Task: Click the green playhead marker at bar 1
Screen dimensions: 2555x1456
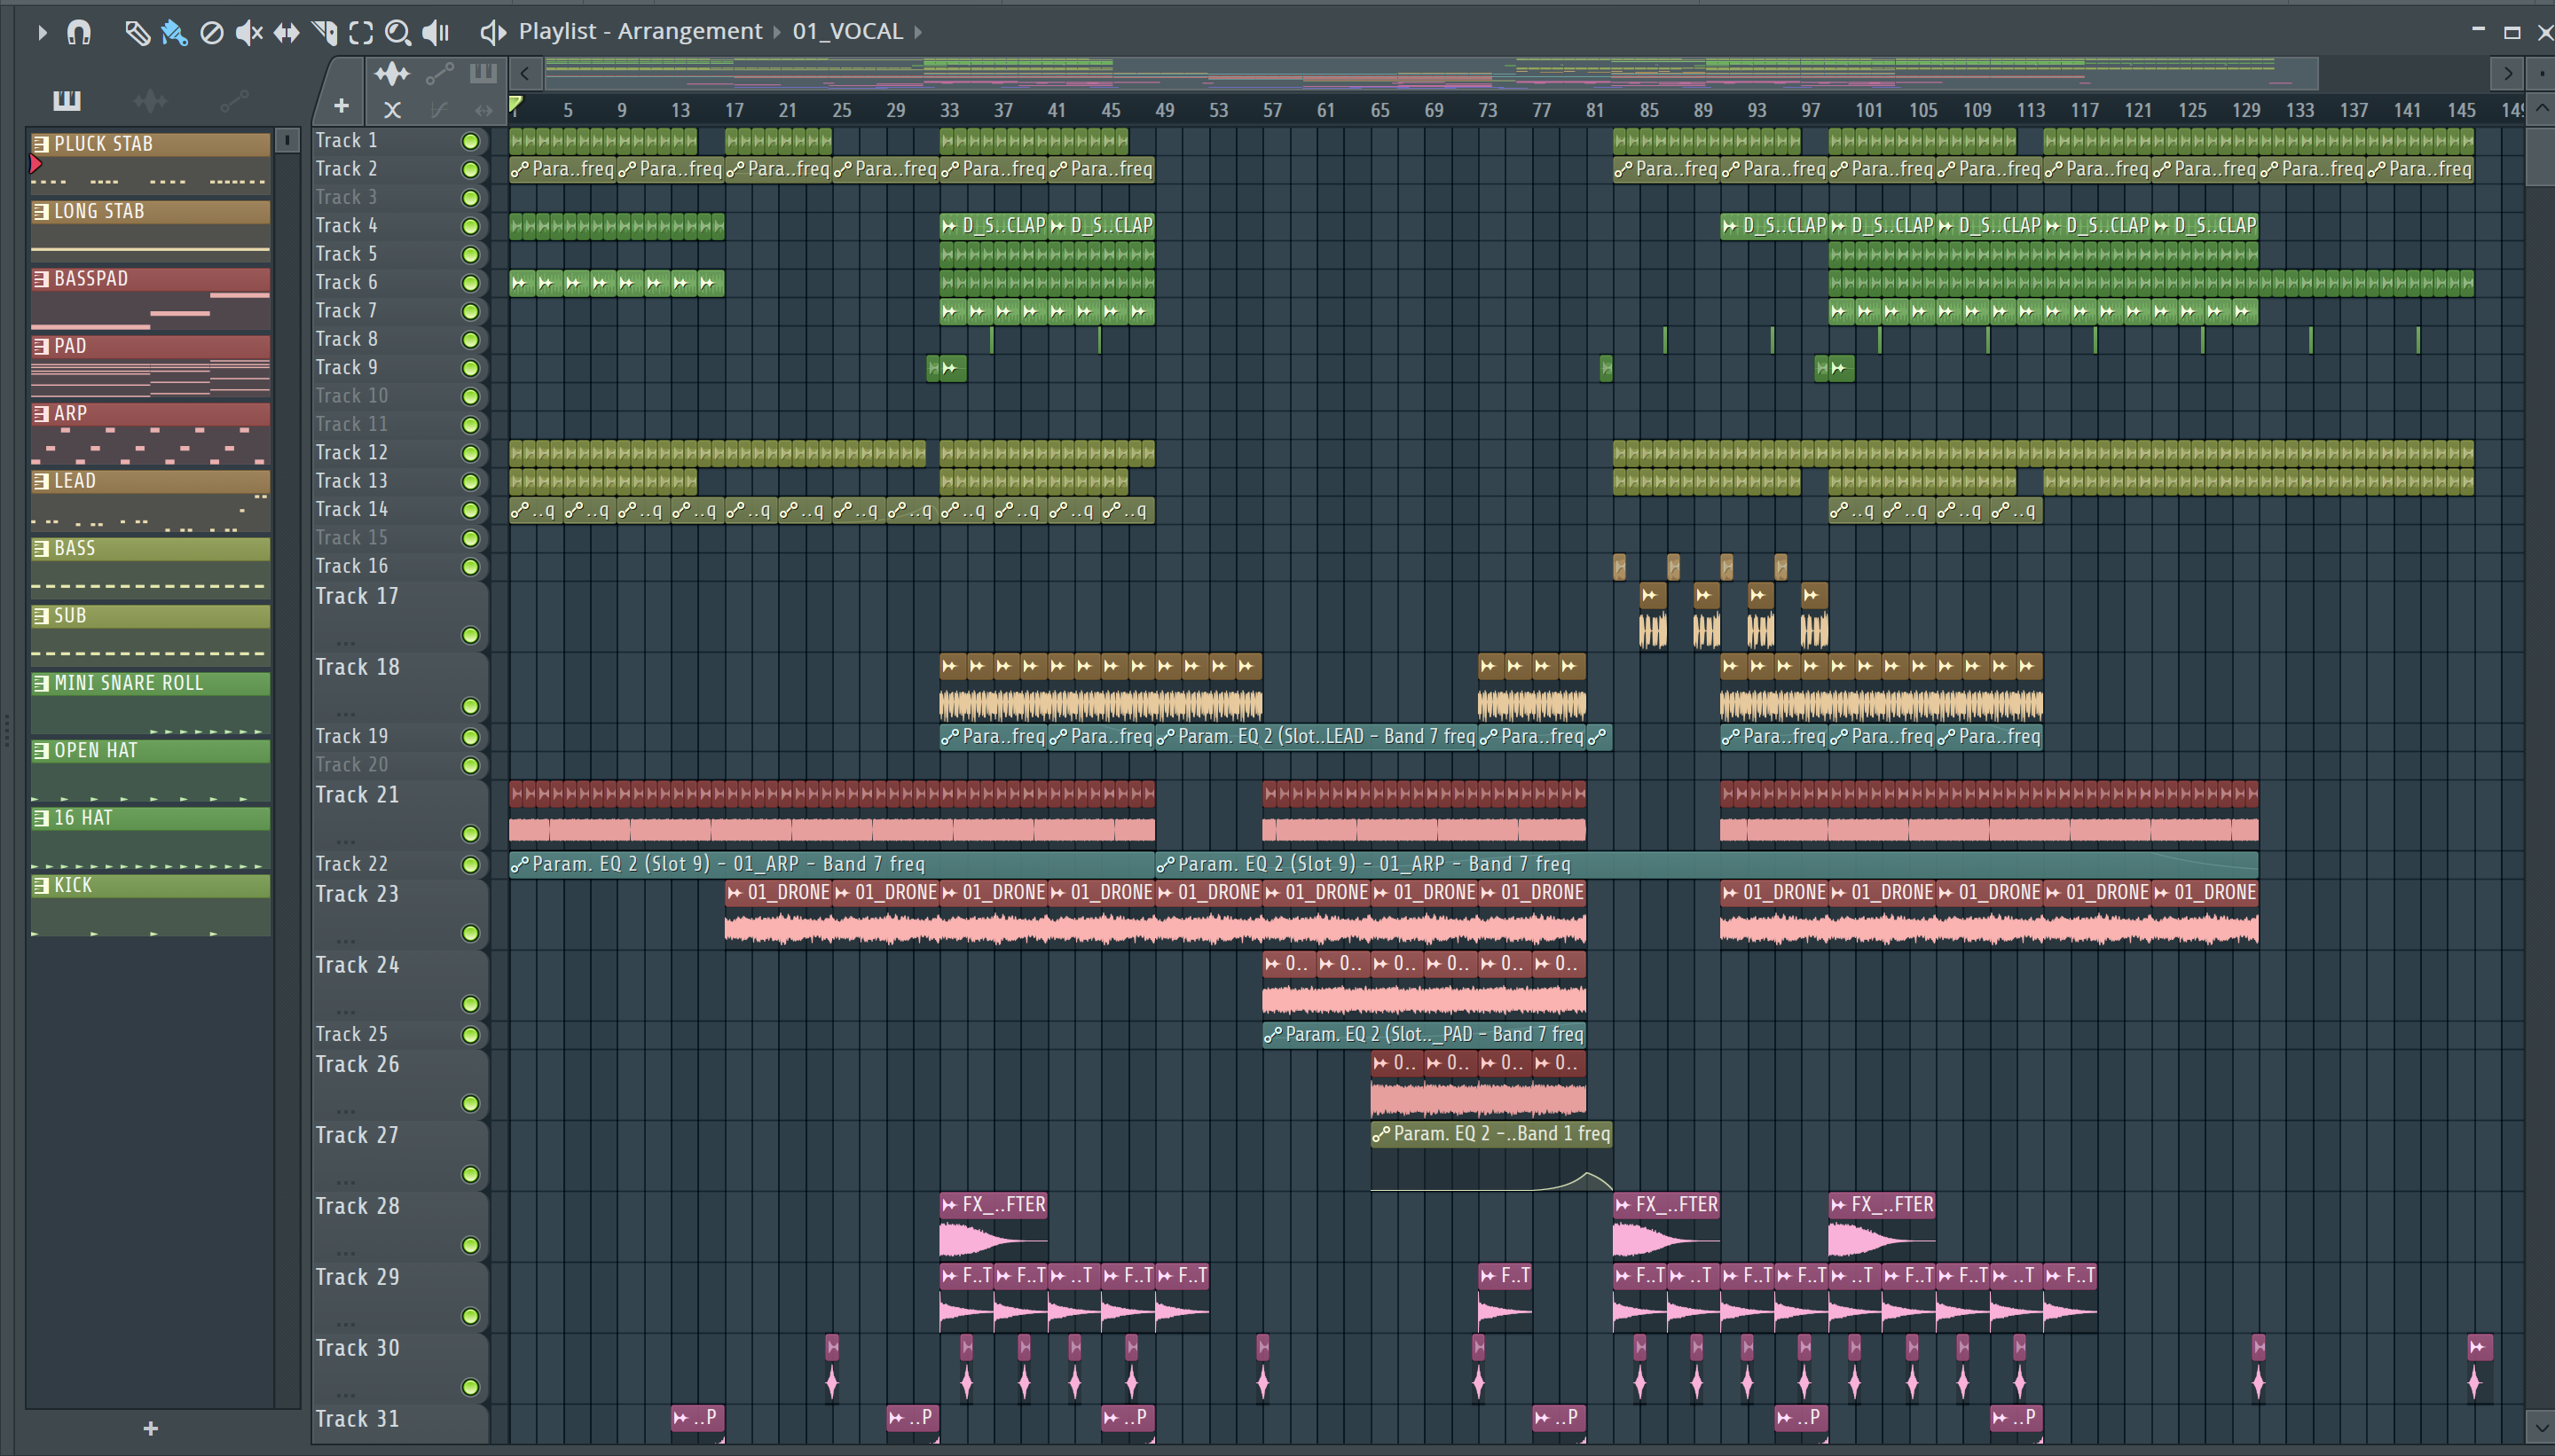Action: click(515, 104)
